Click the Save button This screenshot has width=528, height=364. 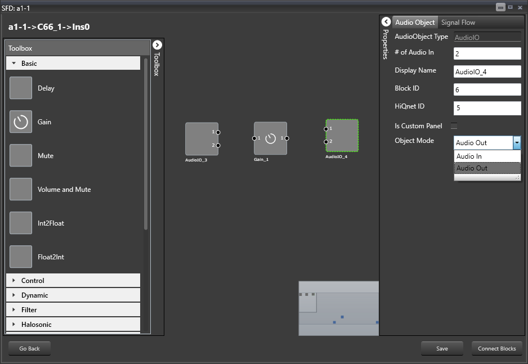pyautogui.click(x=442, y=348)
